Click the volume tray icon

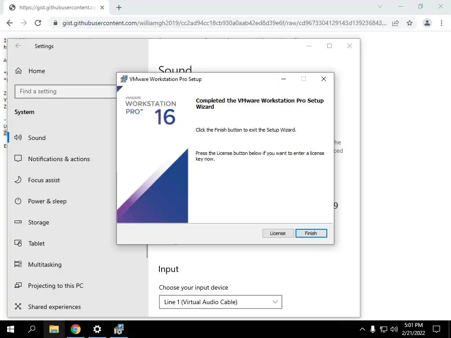coord(394,329)
